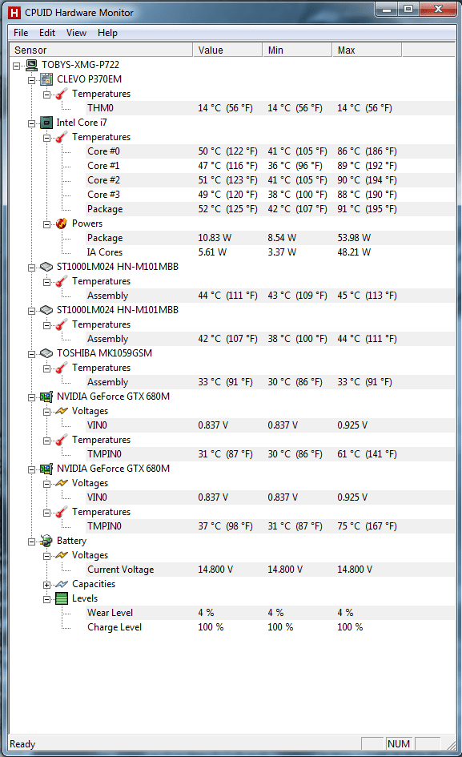Image resolution: width=462 pixels, height=757 pixels.
Task: Minimize the Hardware Monitor window
Action: 387,9
